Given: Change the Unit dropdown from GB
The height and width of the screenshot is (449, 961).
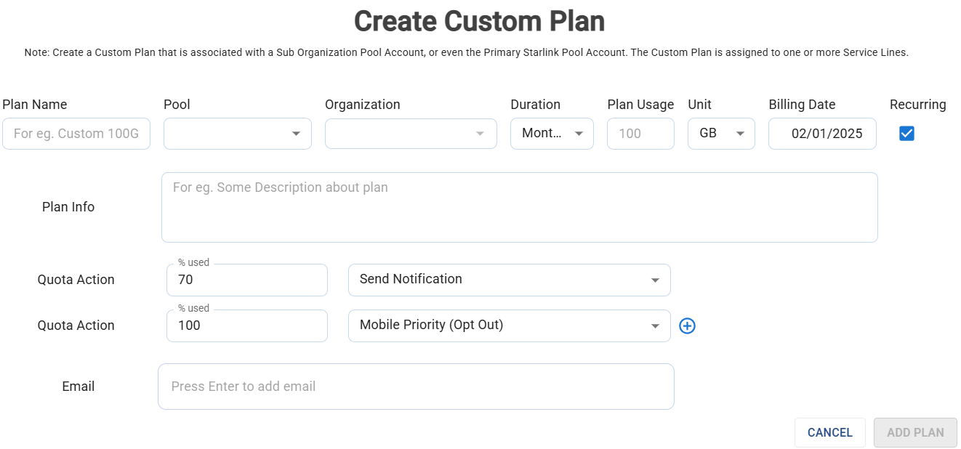Looking at the screenshot, I should pos(721,134).
